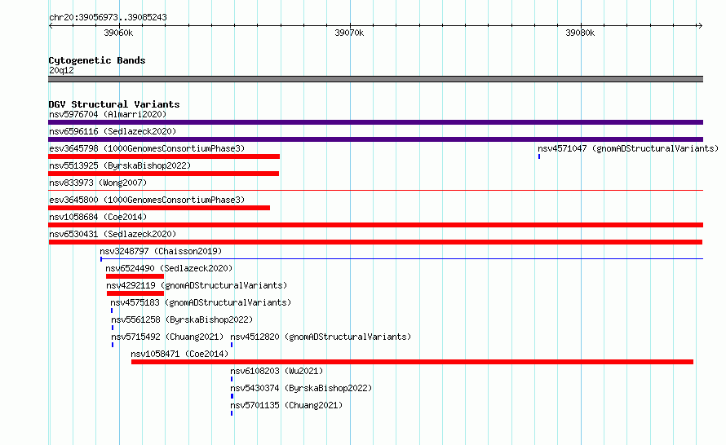Open nsv5715492 (Chuang2021) variant label
This screenshot has height=445, width=726.
(x=167, y=337)
